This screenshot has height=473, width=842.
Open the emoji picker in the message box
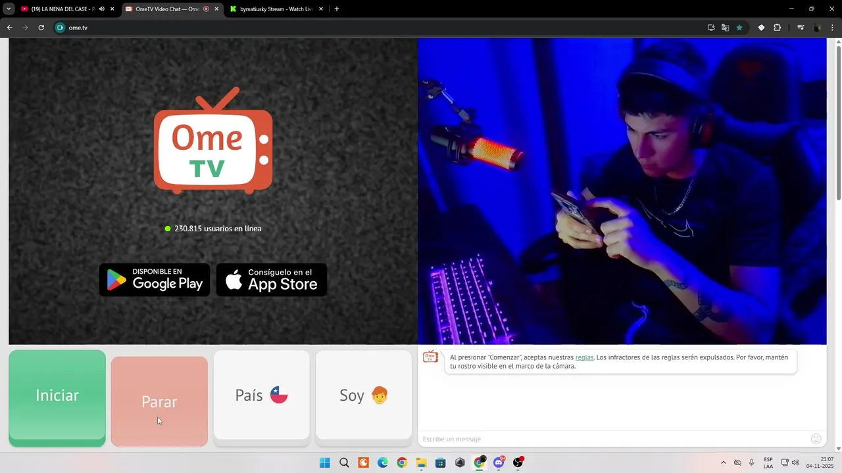click(816, 439)
